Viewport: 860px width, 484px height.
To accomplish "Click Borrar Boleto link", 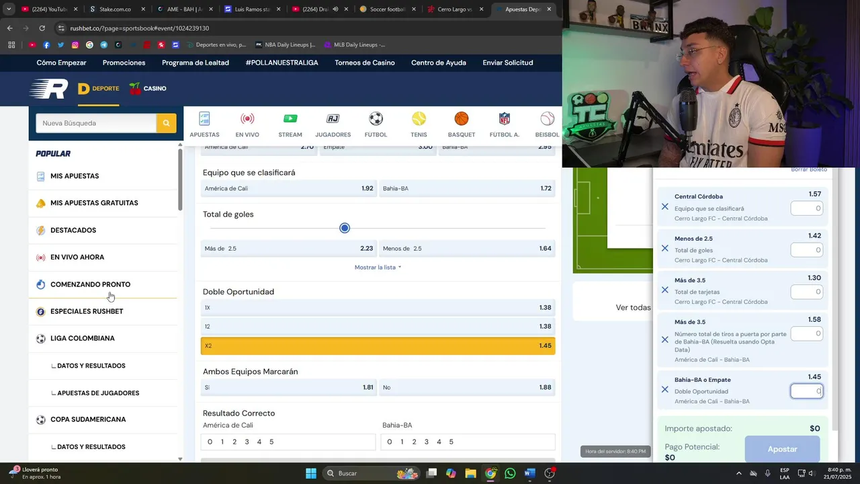I will tap(809, 169).
